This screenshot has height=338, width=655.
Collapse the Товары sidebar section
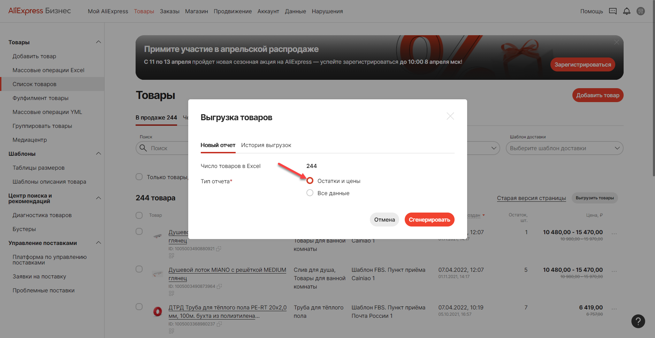click(x=99, y=42)
